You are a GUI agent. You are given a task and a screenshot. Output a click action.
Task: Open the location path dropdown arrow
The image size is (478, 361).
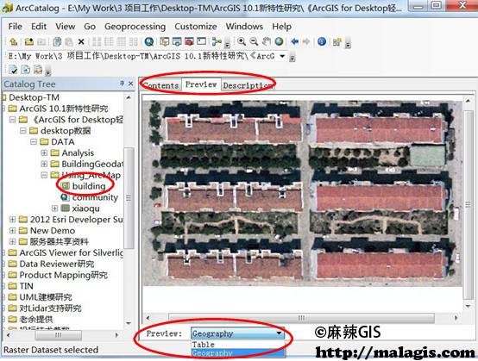point(282,56)
